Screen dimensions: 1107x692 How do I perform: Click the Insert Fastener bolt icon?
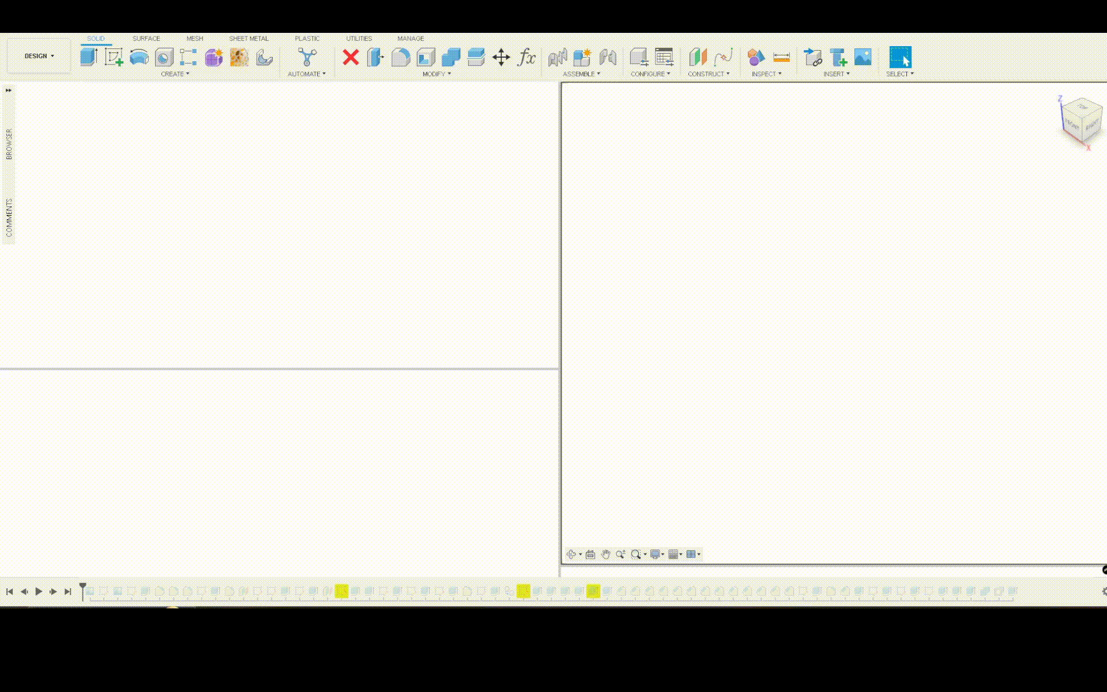838,57
